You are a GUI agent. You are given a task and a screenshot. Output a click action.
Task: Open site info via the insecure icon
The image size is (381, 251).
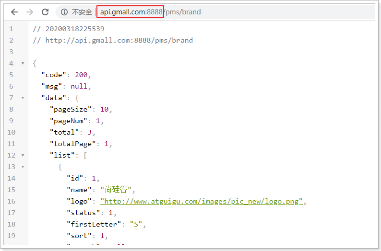(64, 12)
